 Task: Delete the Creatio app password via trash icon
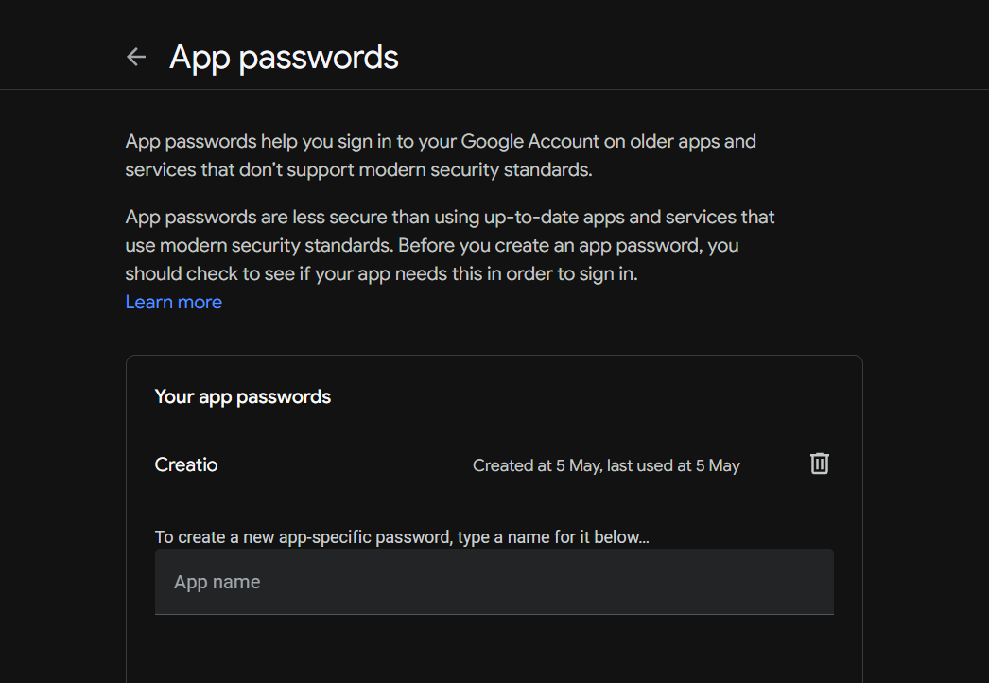pyautogui.click(x=820, y=464)
